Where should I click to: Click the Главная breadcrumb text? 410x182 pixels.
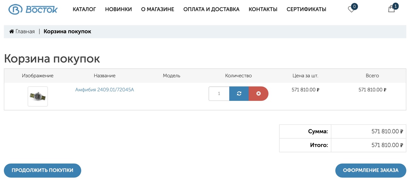(x=25, y=31)
